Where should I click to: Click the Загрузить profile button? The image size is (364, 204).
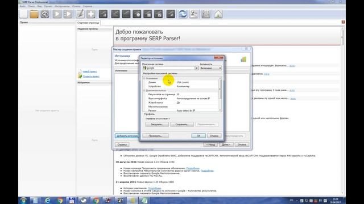point(157,125)
